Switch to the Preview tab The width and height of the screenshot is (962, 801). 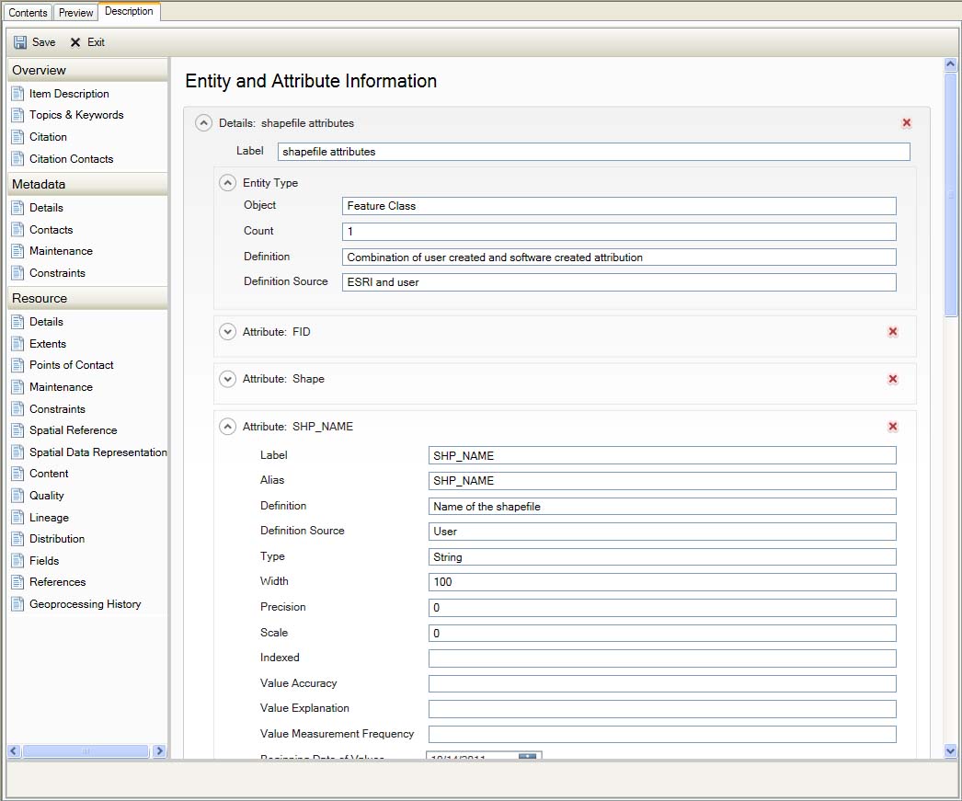pyautogui.click(x=75, y=13)
